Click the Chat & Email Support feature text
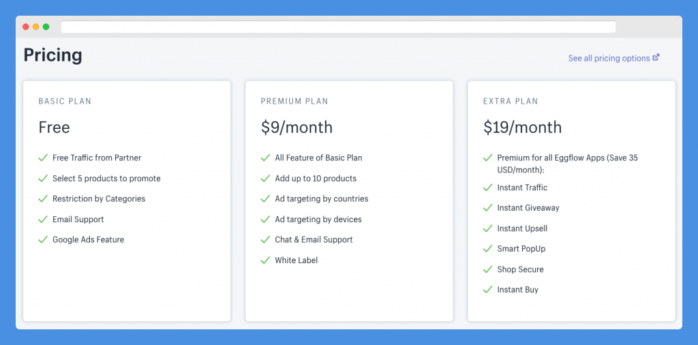Image resolution: width=698 pixels, height=345 pixels. [x=314, y=239]
